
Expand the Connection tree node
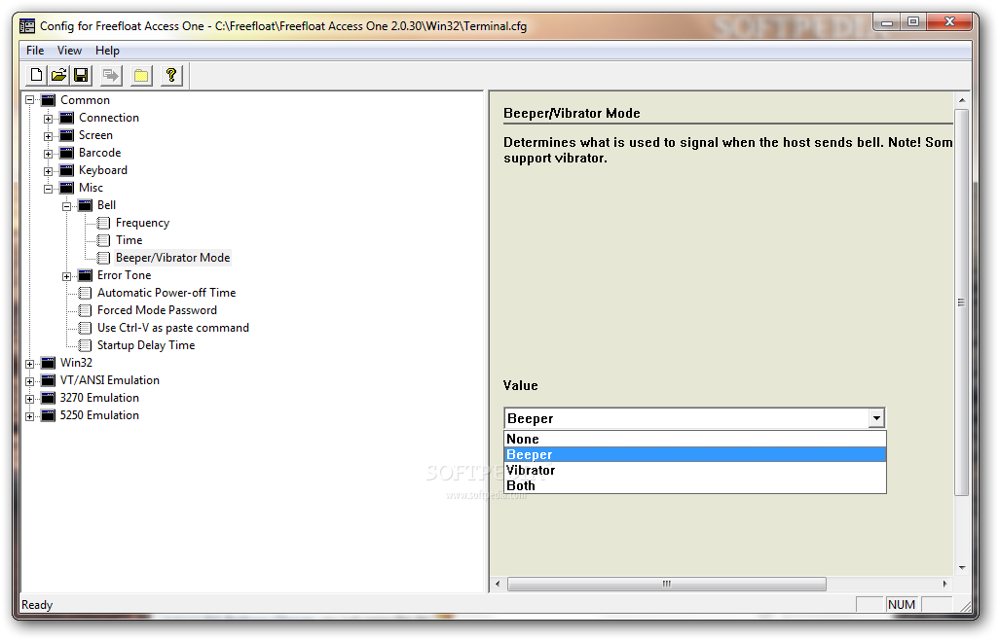click(48, 119)
